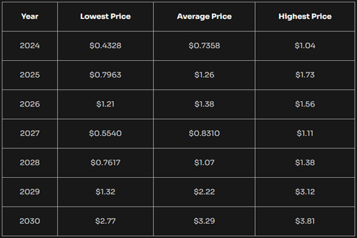Click the $0.7963 lowest price cell
The height and width of the screenshot is (238, 357).
(x=105, y=75)
